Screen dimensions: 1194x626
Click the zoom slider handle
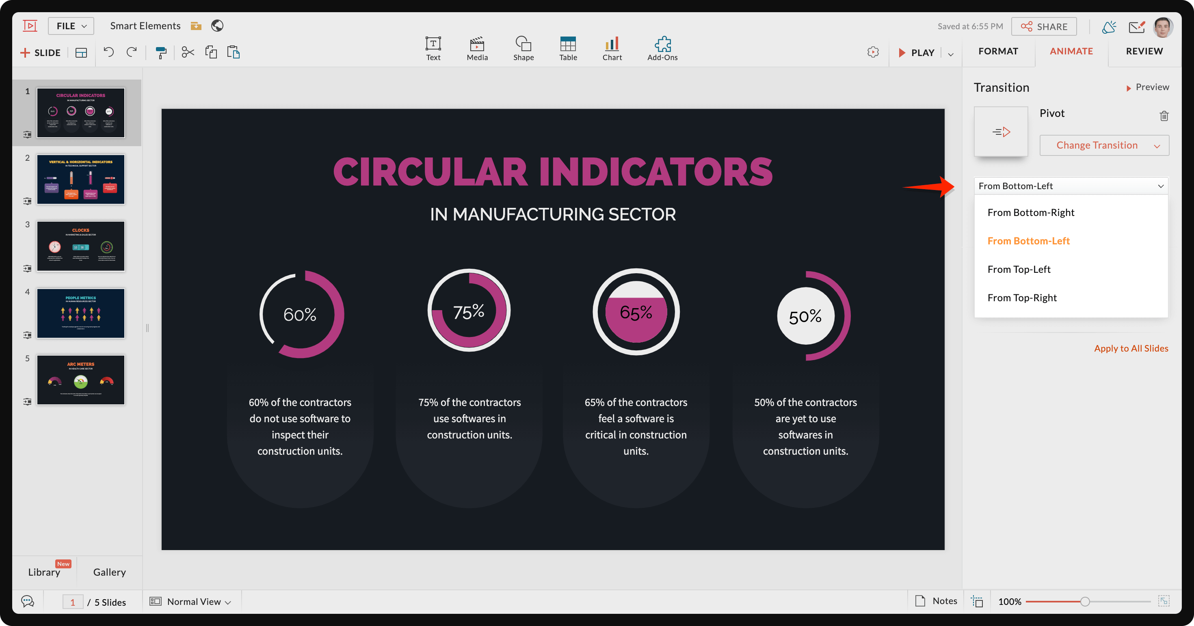coord(1085,602)
